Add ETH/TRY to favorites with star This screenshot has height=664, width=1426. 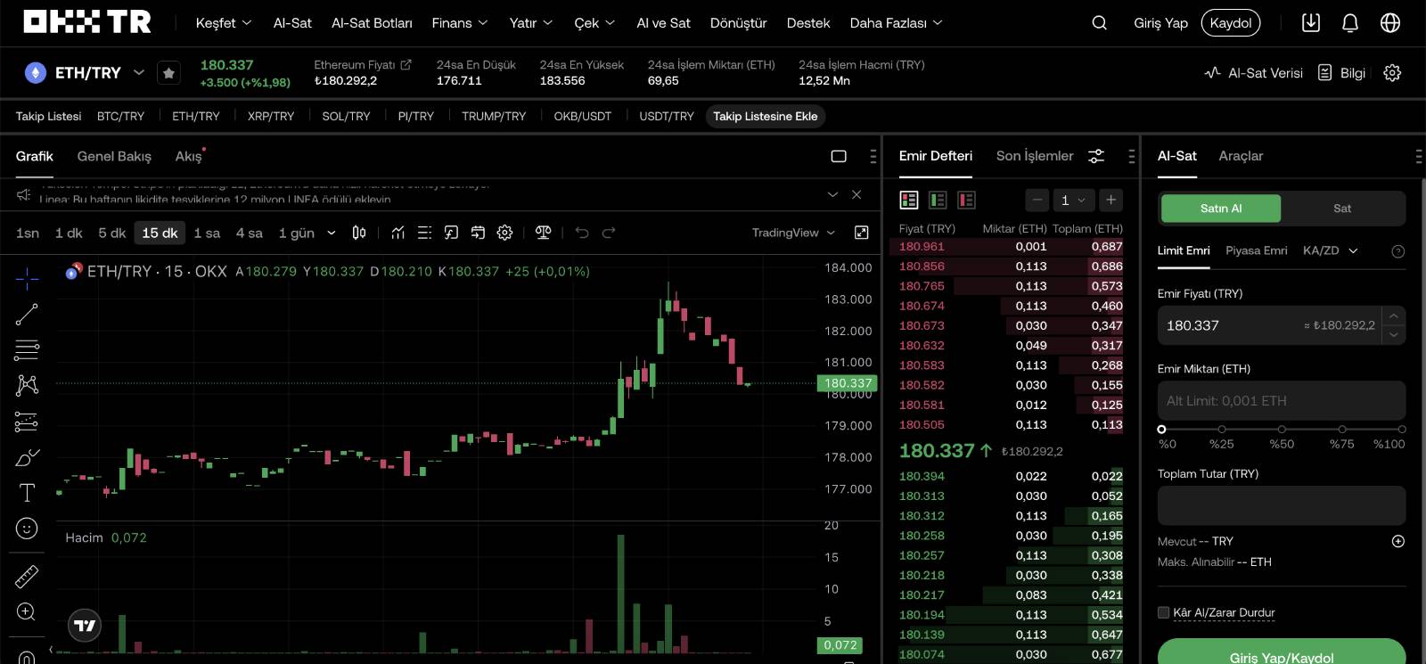(168, 73)
